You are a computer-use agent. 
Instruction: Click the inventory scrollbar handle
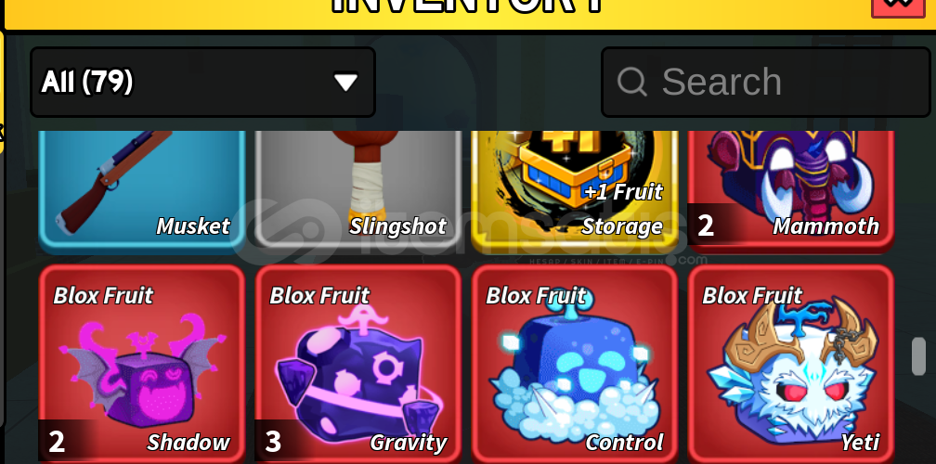coord(918,356)
